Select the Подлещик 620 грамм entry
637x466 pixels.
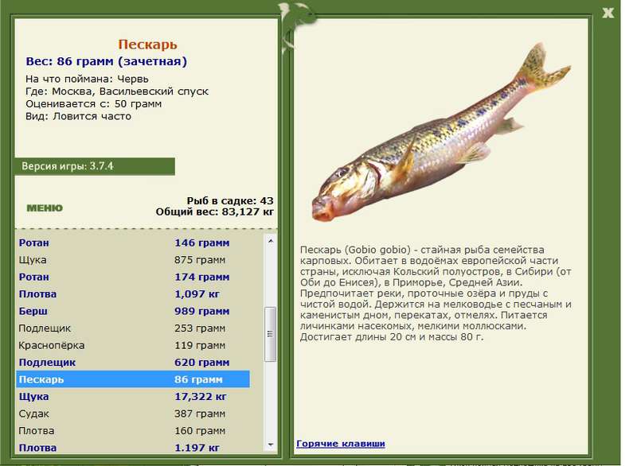click(133, 362)
